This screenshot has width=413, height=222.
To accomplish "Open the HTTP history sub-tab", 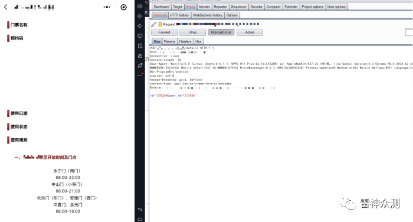I will coord(179,15).
